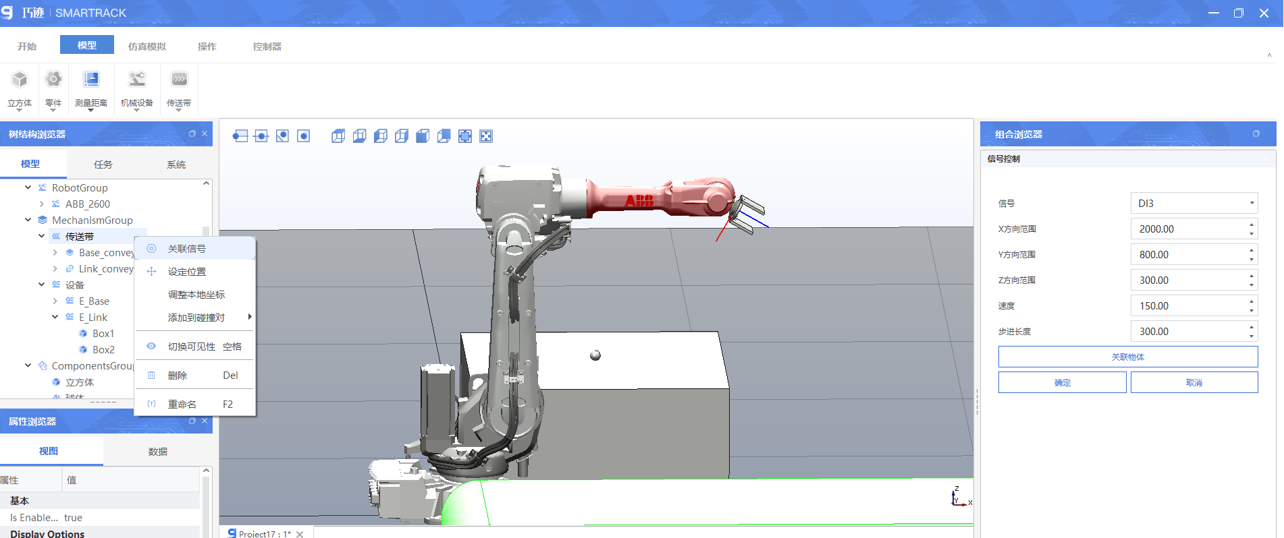Viewport: 1284px width, 538px height.
Task: Switch to the 开始 ribbon tab
Action: coord(27,46)
